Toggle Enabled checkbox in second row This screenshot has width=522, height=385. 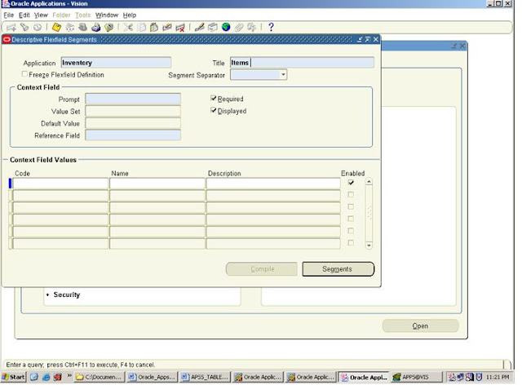coord(351,194)
